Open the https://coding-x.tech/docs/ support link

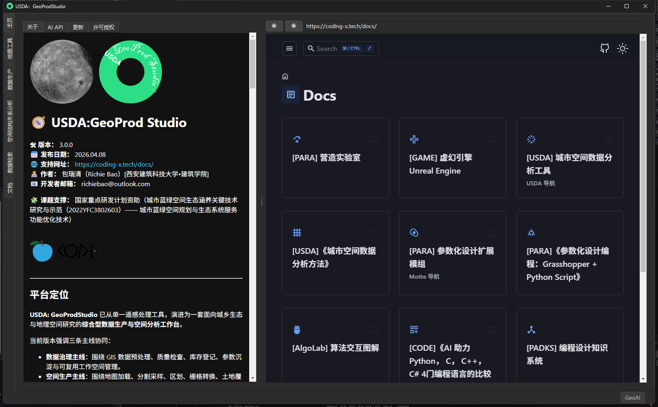pyautogui.click(x=114, y=164)
